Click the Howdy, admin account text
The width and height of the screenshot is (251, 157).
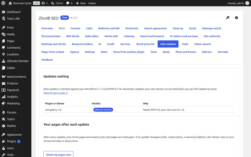[x=236, y=3]
